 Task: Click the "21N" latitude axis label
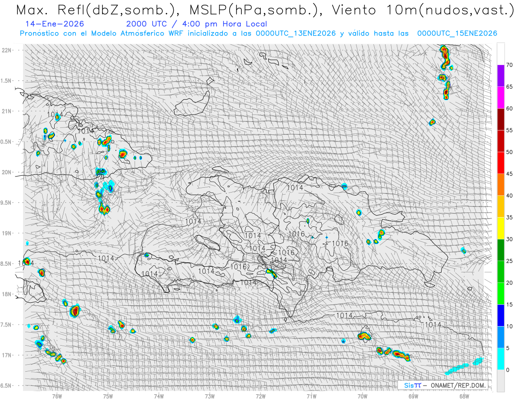click(7, 111)
